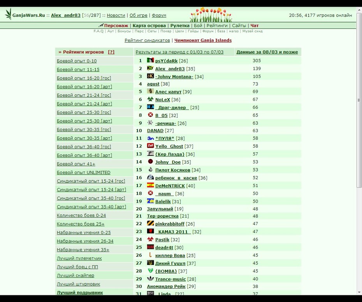
Task: Click blue-yellow icon beside Balelik
Action: pyautogui.click(x=150, y=201)
